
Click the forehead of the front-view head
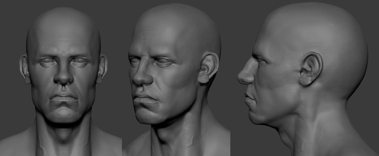pyautogui.click(x=63, y=38)
